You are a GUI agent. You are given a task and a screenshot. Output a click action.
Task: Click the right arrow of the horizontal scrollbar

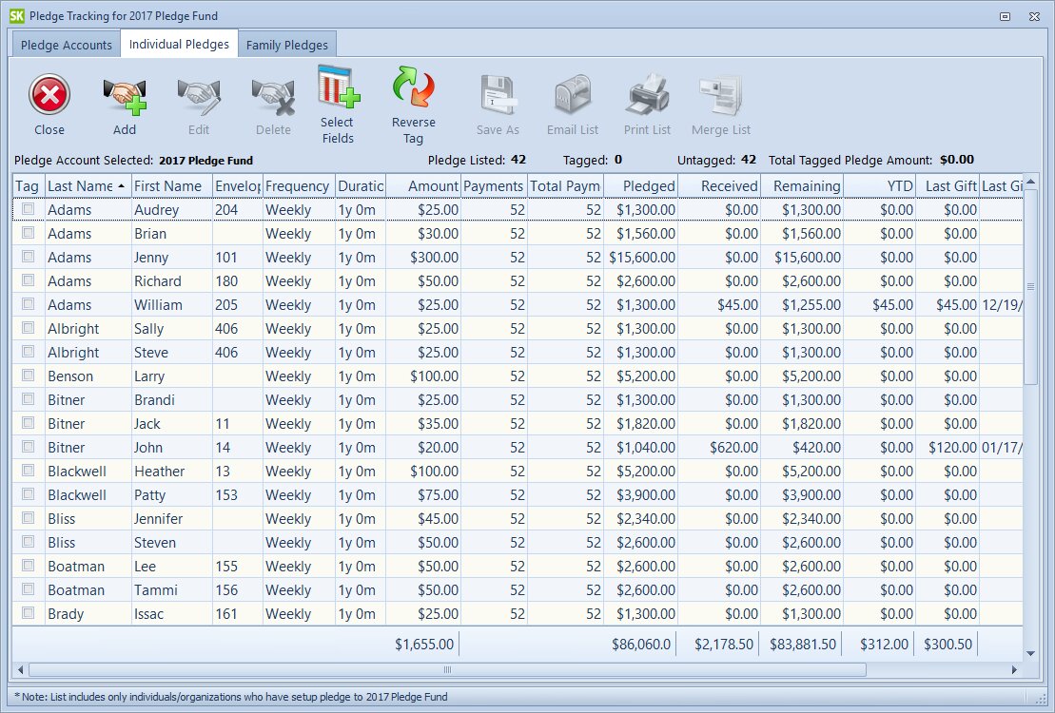[1015, 669]
